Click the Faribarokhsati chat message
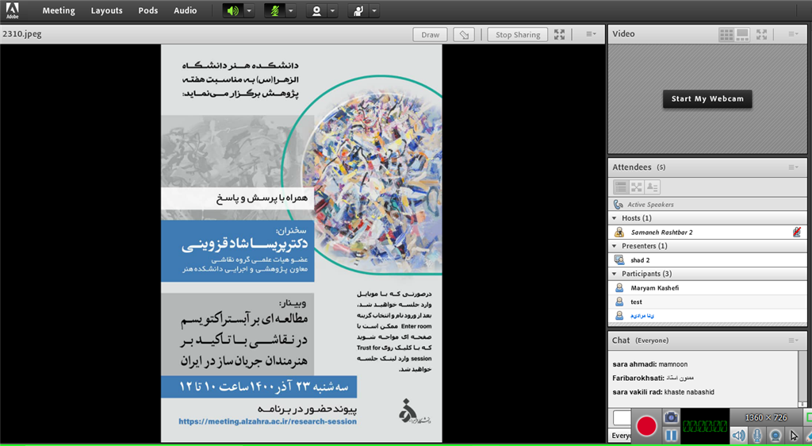 653,378
